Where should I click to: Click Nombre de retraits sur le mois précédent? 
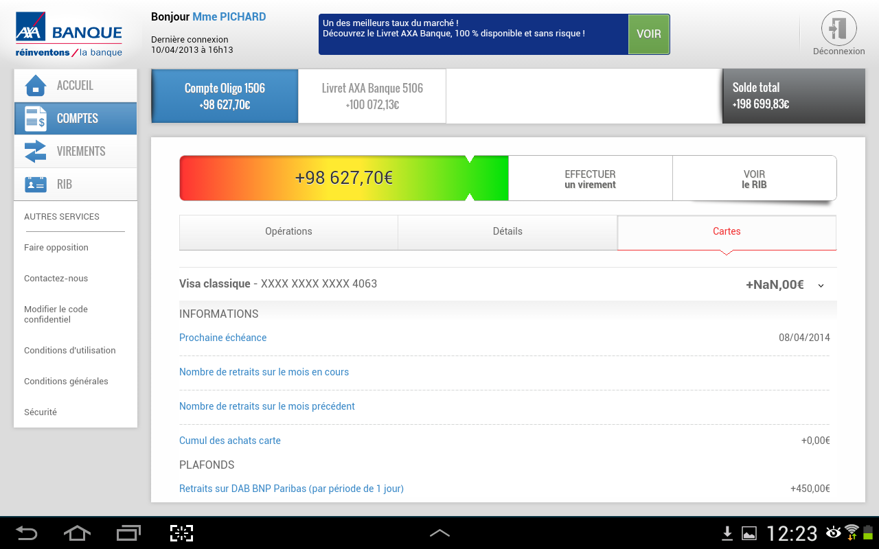tap(267, 406)
